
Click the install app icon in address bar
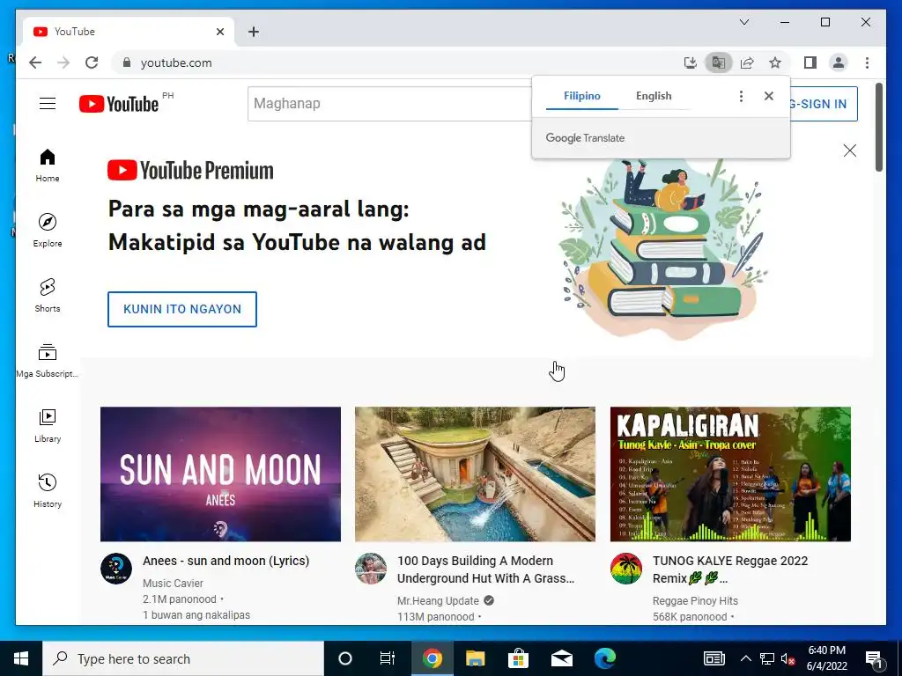pyautogui.click(x=691, y=62)
